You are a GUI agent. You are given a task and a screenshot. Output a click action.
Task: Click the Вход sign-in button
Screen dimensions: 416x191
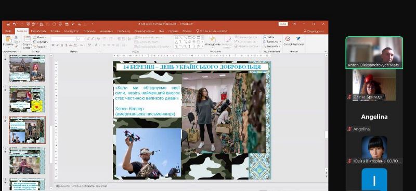pos(283,24)
